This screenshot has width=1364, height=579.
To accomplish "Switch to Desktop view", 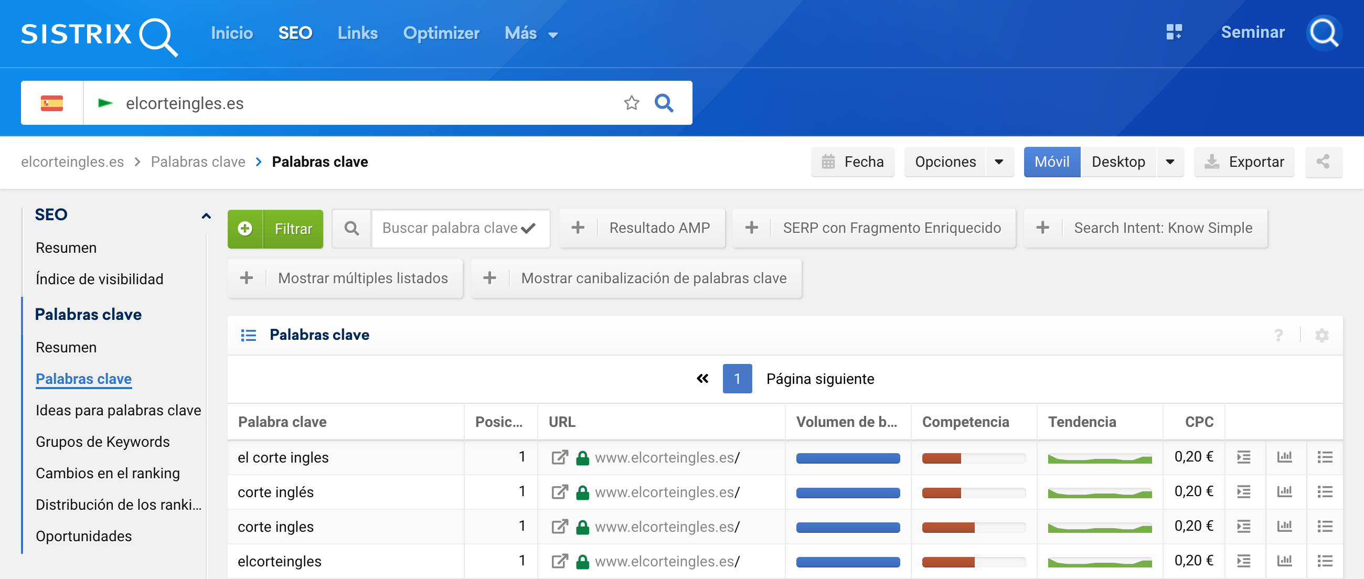I will point(1118,162).
